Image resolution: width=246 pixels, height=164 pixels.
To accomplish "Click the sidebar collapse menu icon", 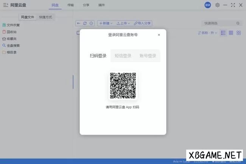I will point(5,5).
